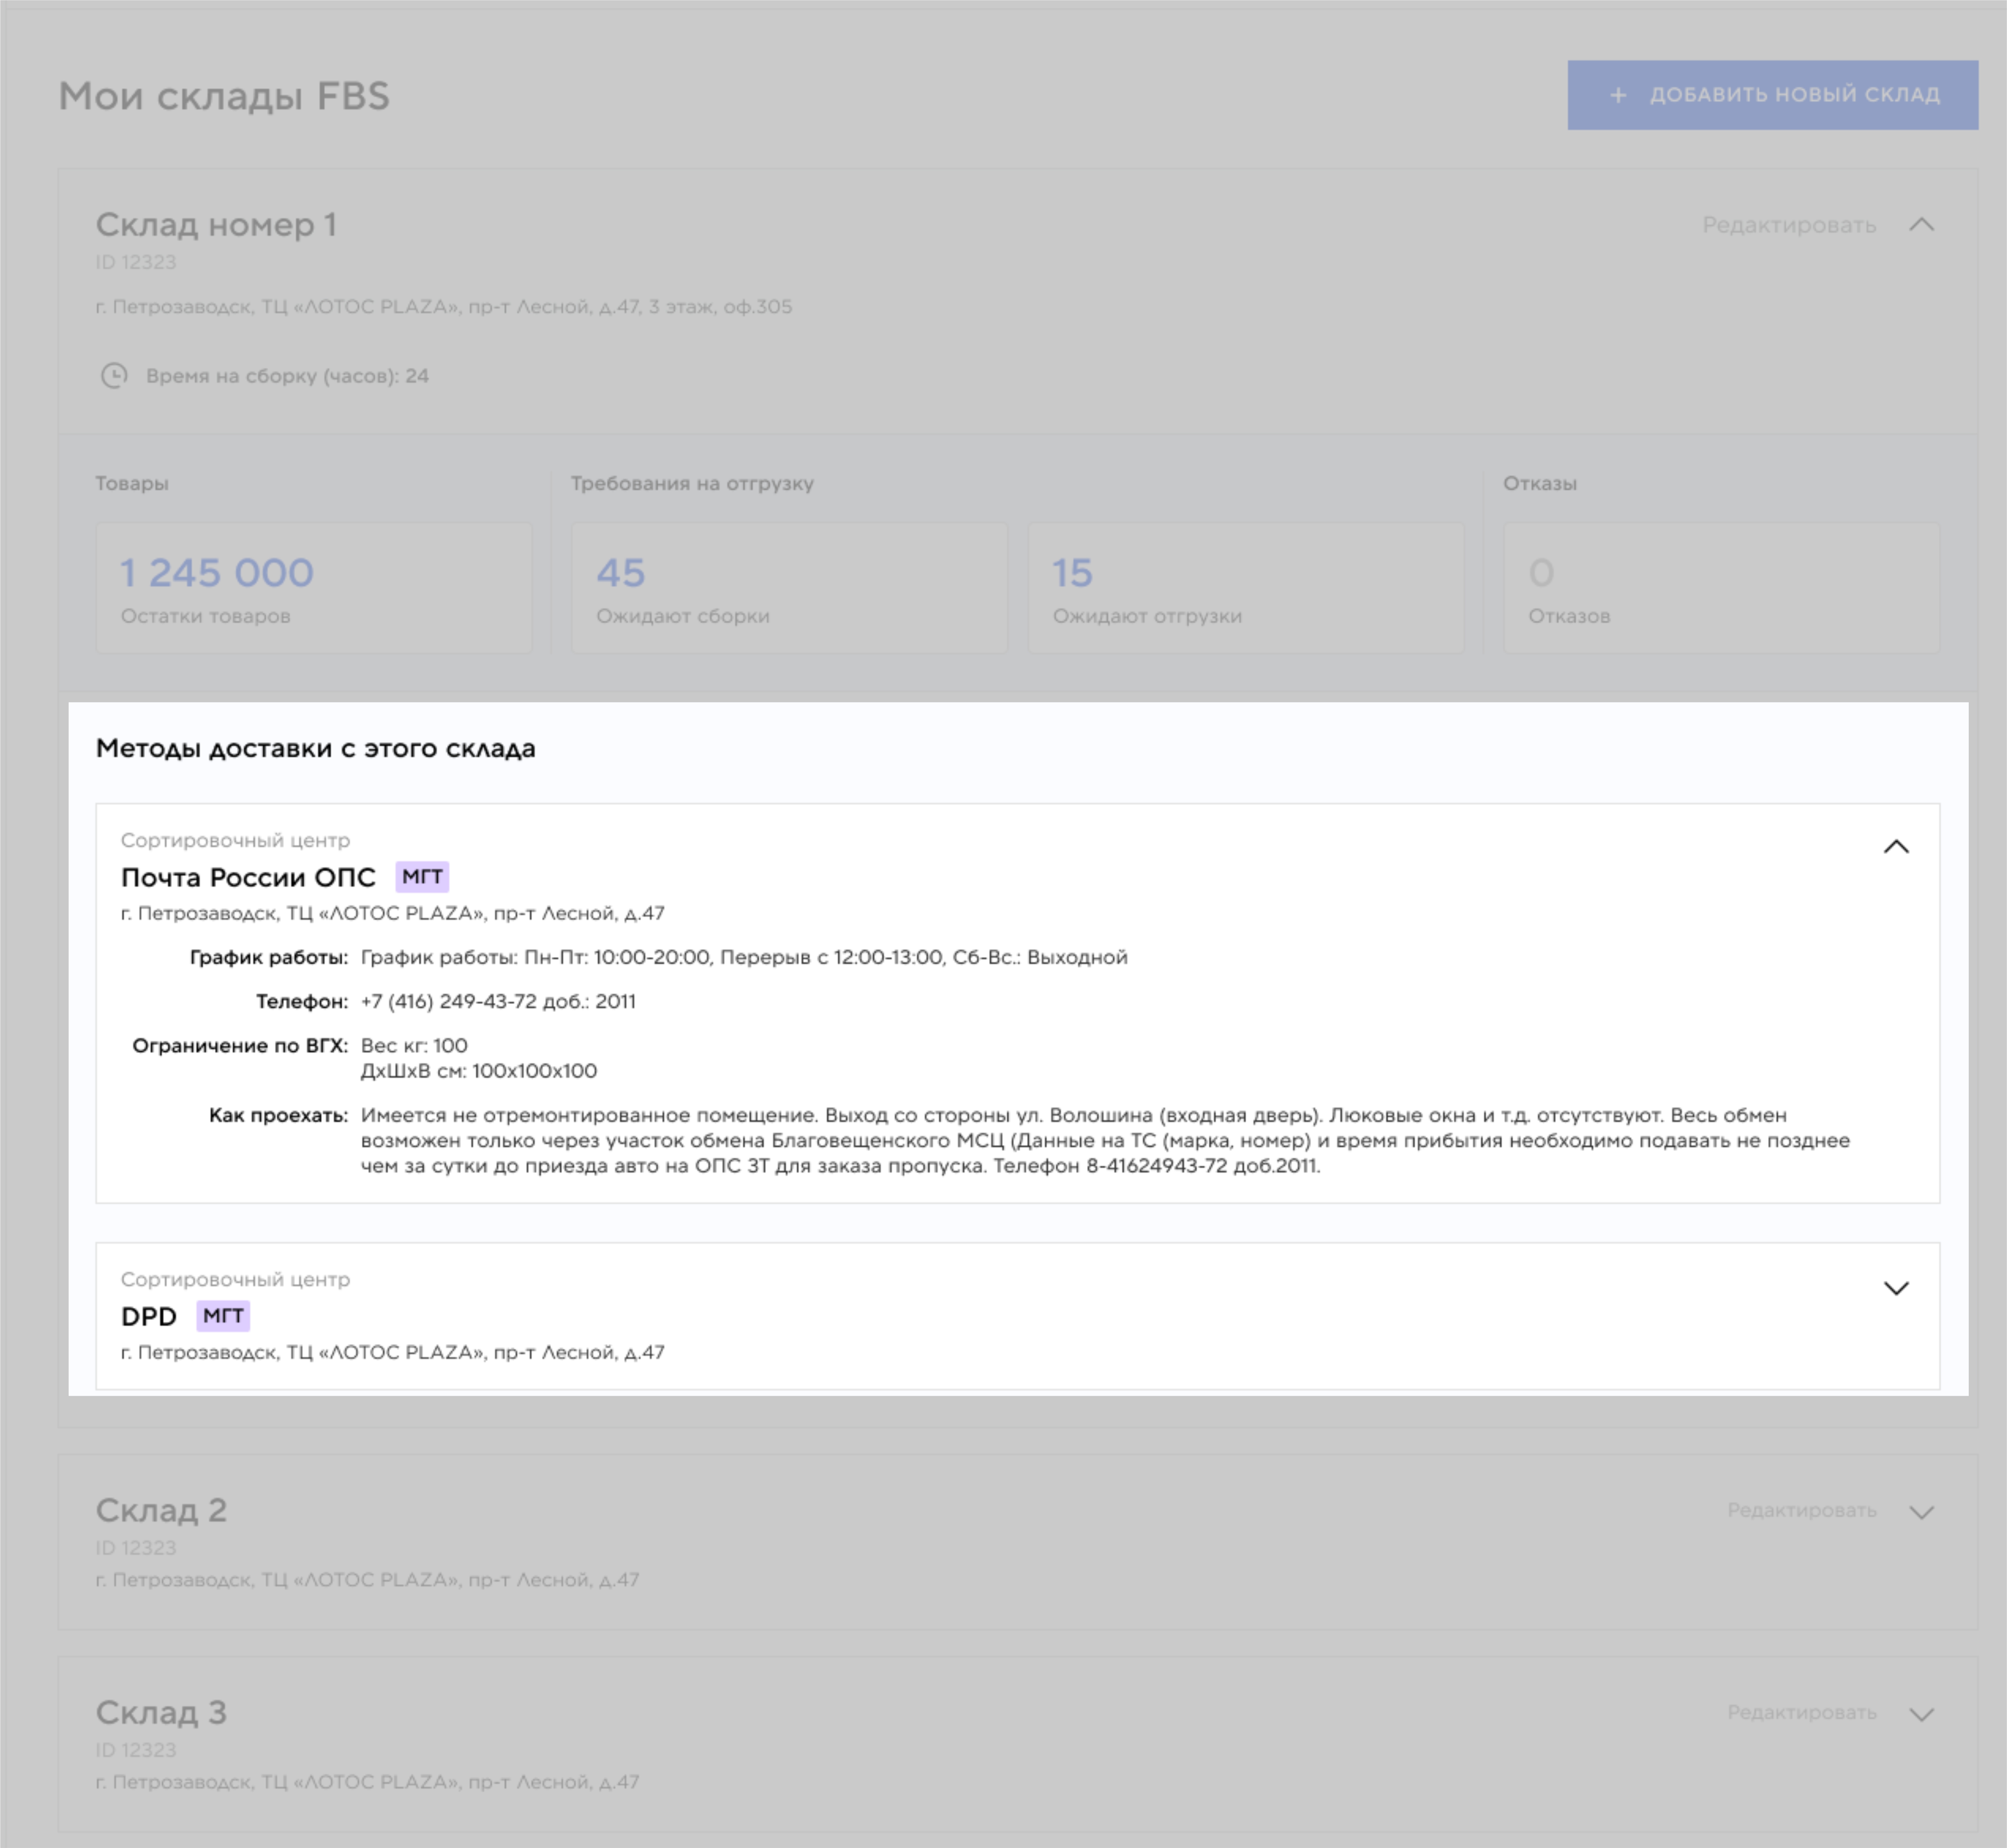
Task: Open the 15 Ожидают отгрузки card
Action: click(1246, 588)
